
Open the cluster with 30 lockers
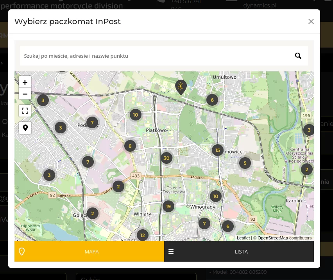166,158
